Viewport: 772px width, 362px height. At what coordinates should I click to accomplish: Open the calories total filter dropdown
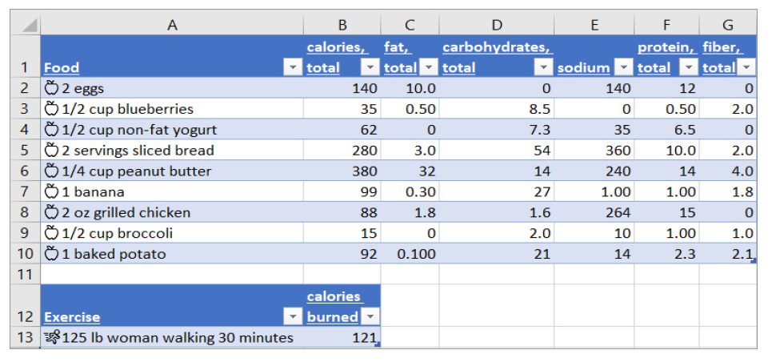370,68
